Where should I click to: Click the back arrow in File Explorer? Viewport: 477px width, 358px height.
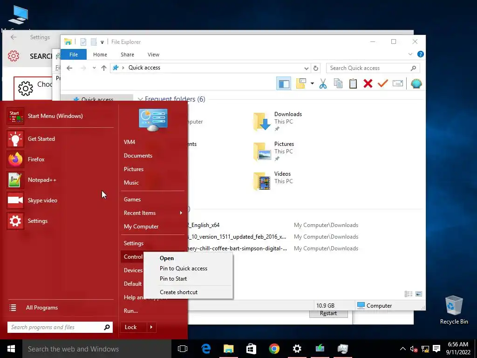tap(69, 68)
